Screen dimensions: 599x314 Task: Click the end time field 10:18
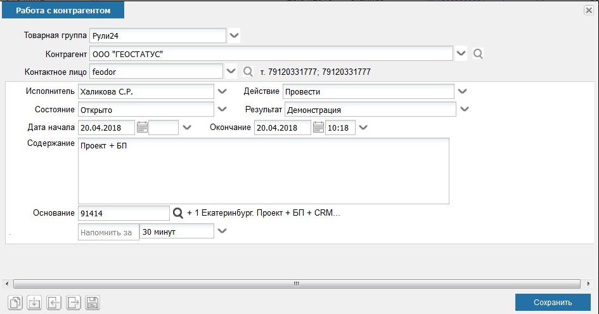coord(340,128)
